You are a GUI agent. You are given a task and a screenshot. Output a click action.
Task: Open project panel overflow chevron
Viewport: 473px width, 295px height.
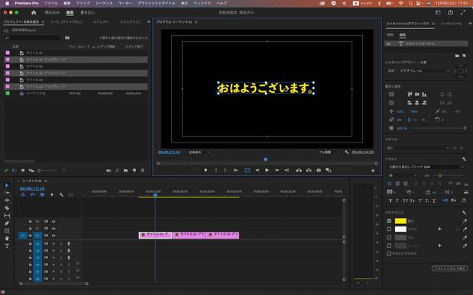coord(149,21)
